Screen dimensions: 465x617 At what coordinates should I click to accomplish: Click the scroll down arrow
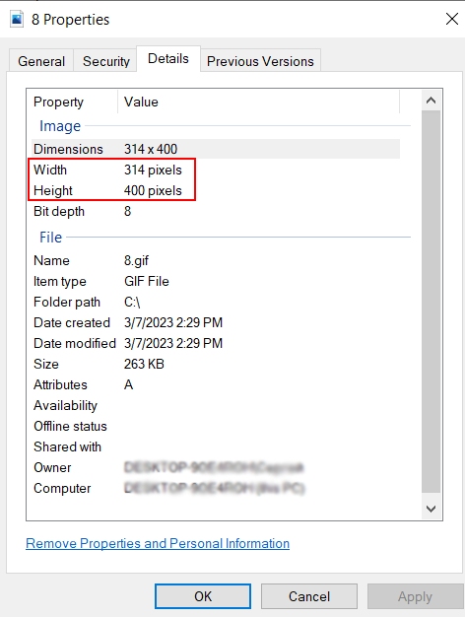click(431, 509)
